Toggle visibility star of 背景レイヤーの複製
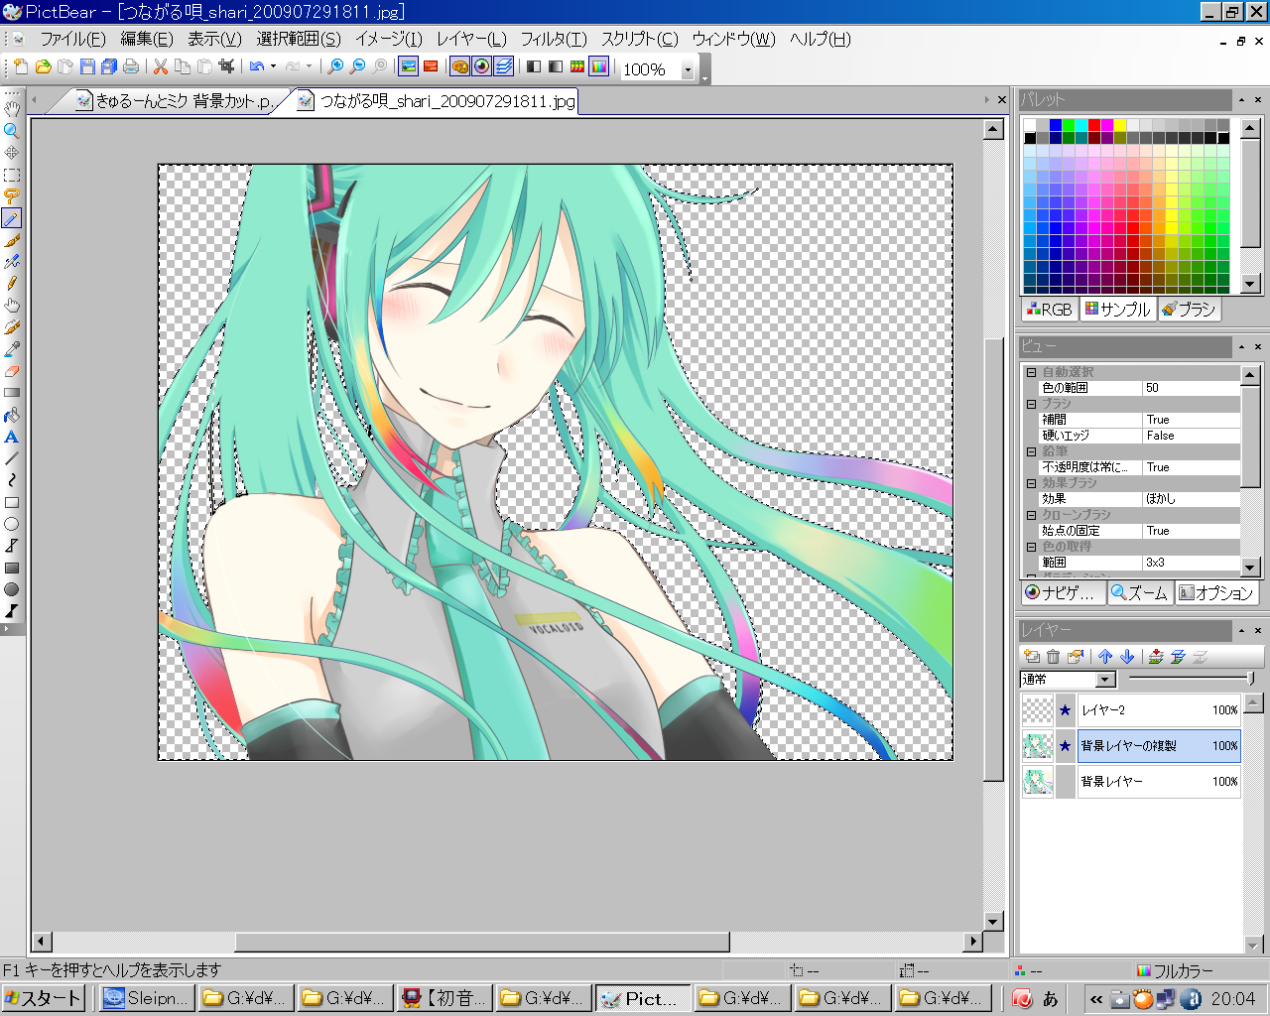1270x1016 pixels. pyautogui.click(x=1066, y=746)
